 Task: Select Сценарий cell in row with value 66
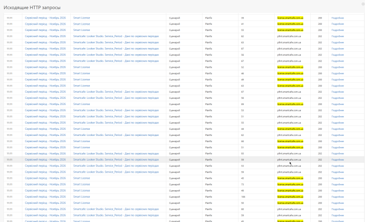click(x=174, y=141)
